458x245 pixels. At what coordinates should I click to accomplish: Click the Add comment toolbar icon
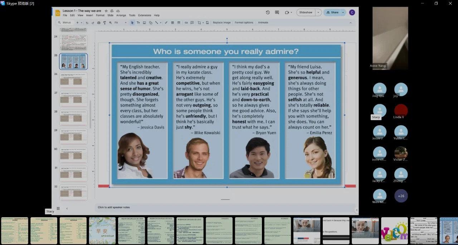192,23
